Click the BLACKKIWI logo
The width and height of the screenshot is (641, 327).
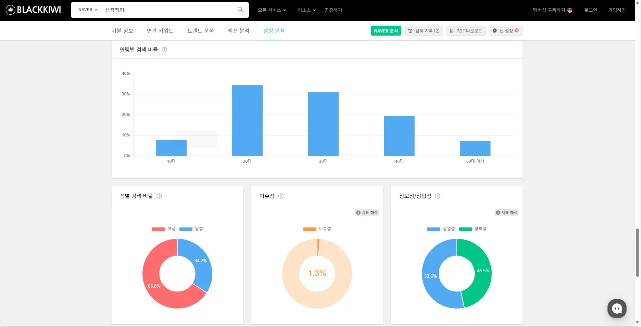pyautogui.click(x=33, y=10)
